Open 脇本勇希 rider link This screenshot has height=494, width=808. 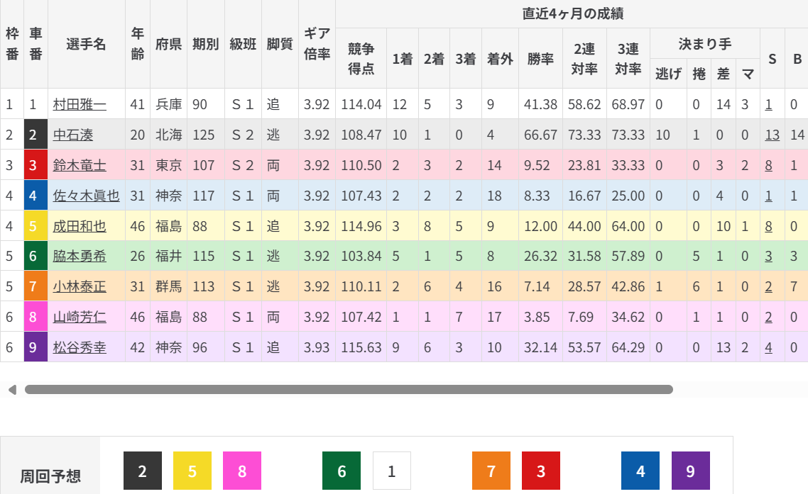pyautogui.click(x=80, y=256)
